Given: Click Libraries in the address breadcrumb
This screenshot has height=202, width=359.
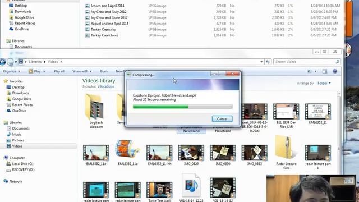Looking at the screenshot, I should pos(35,62).
